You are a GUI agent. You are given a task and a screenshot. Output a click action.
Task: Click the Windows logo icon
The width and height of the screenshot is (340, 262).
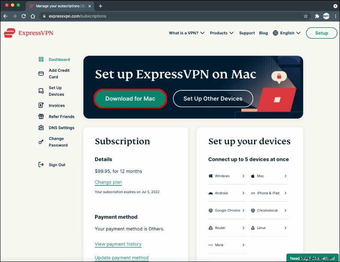click(x=211, y=176)
